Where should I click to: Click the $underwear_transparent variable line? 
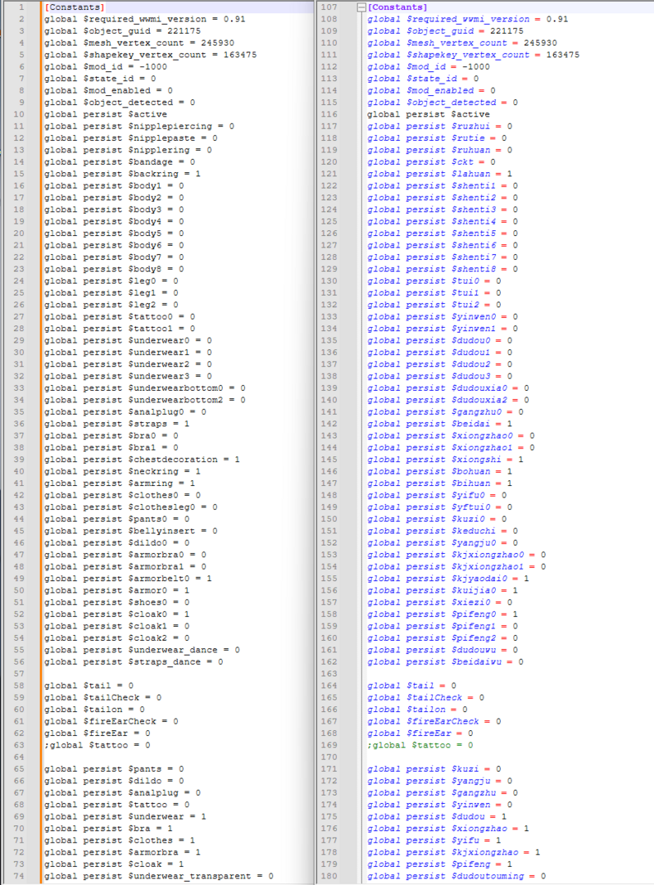click(x=159, y=876)
